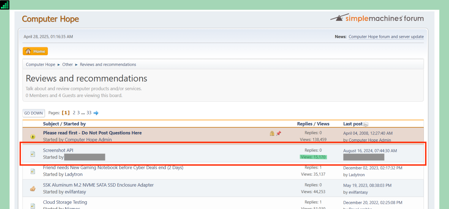Viewport: 449px width, 209px height.
Task: Open Computer Hope Admin profile under Started by
Action: pyautogui.click(x=88, y=140)
